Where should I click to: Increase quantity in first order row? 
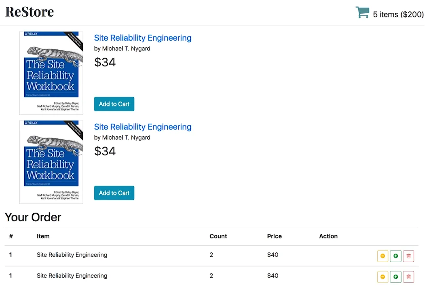395,256
